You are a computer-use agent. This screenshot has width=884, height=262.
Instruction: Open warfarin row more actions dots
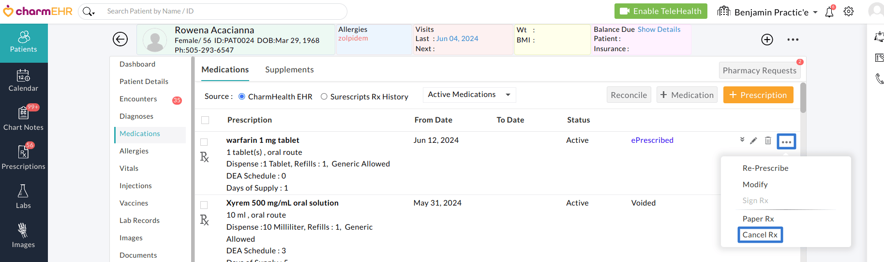786,142
